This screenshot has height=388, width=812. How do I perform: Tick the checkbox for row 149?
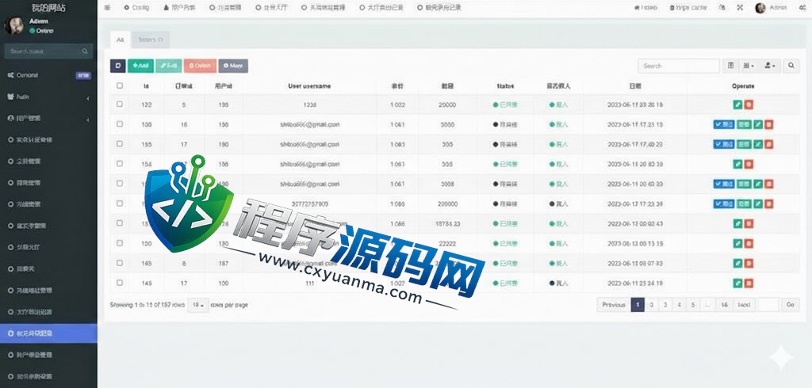click(120, 263)
